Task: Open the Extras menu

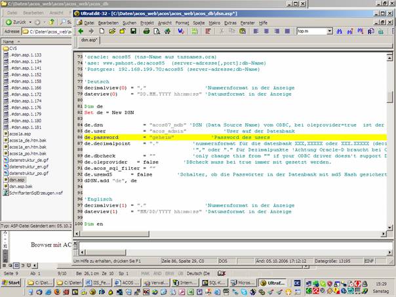Action: (230, 23)
